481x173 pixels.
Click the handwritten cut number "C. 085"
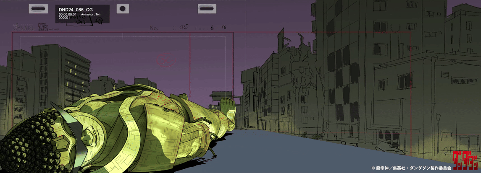[x=180, y=28]
